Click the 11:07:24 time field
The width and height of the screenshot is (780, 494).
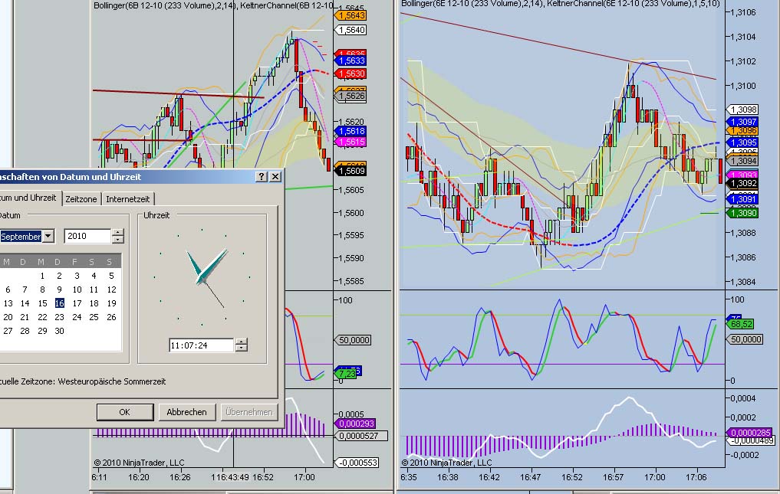pyautogui.click(x=201, y=345)
